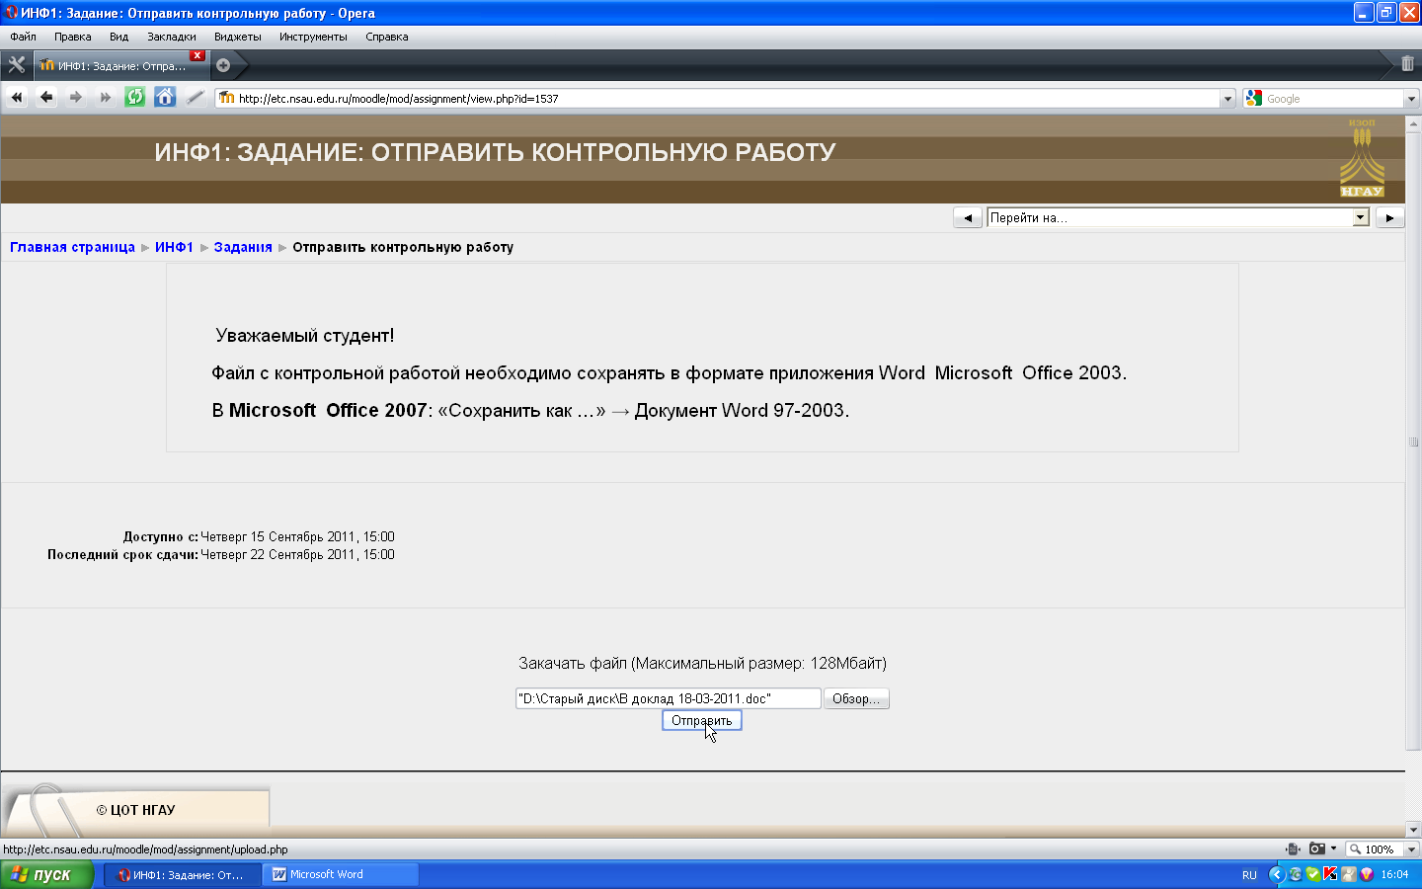Click the Rewind navigation button
Image resolution: width=1422 pixels, height=889 pixels.
point(16,97)
